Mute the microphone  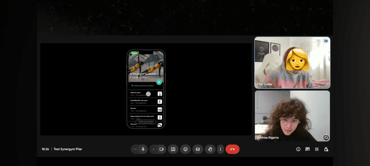[143, 149]
